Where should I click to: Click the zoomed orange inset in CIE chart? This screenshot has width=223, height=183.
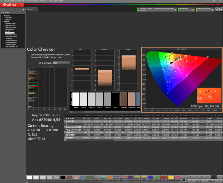coord(209,96)
